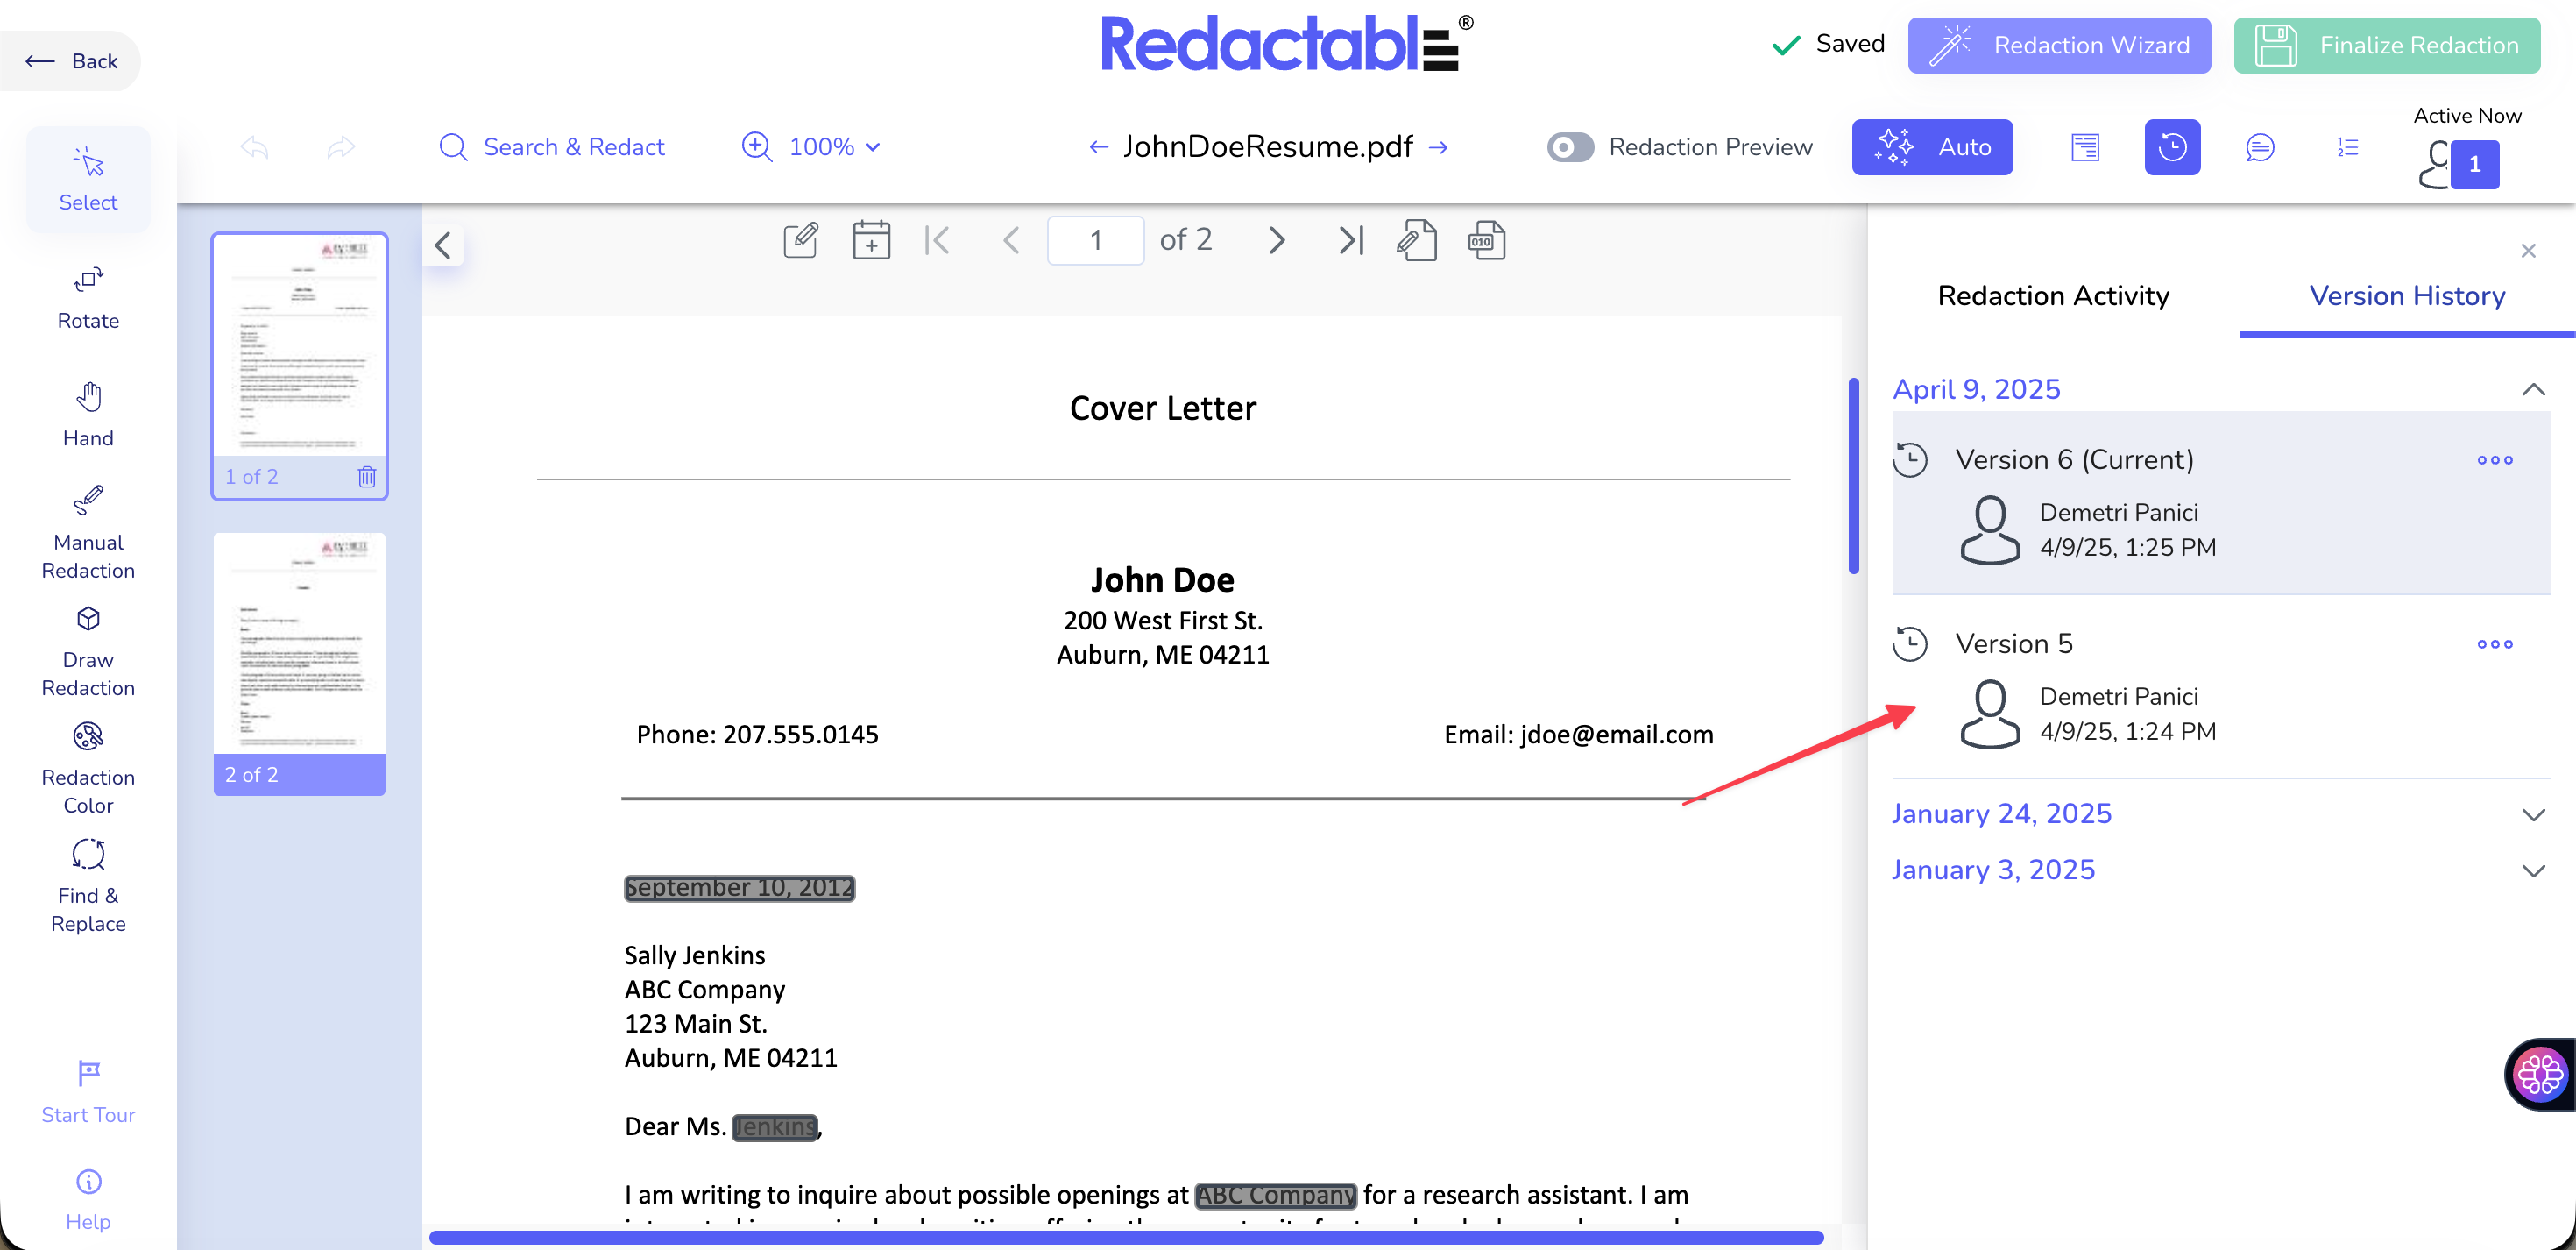Select the Version 6 (Current) entry
The width and height of the screenshot is (2576, 1250).
[x=2221, y=503]
